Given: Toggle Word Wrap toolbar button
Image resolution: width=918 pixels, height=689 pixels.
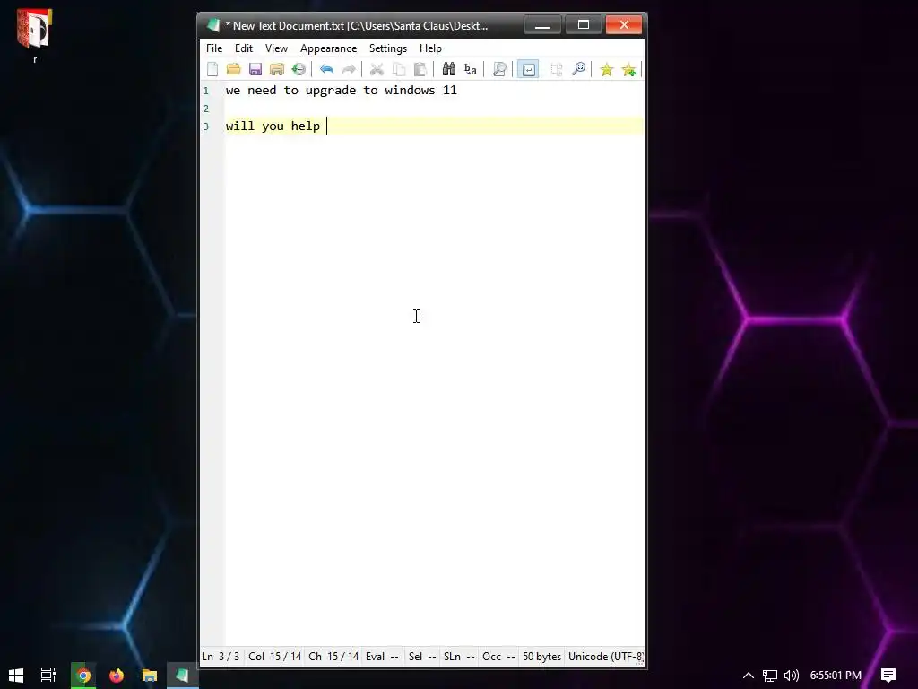Looking at the screenshot, I should coord(528,69).
